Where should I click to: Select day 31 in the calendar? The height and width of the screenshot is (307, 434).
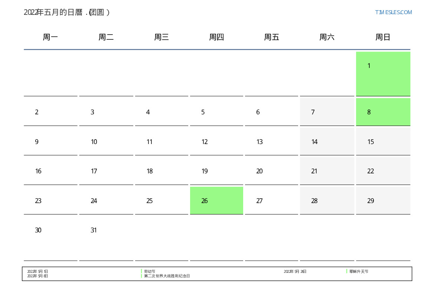point(106,238)
